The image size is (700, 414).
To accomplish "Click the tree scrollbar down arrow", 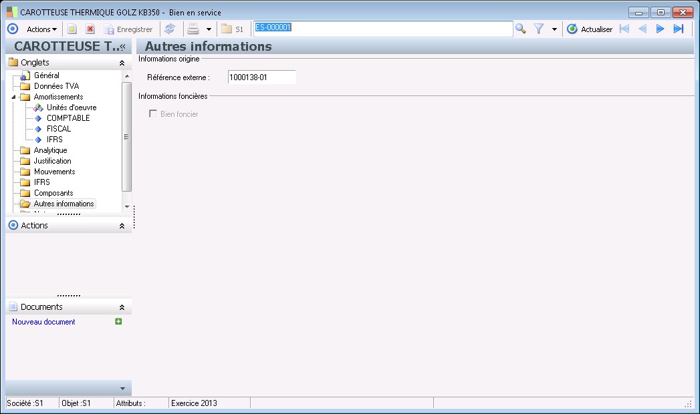I will click(127, 206).
